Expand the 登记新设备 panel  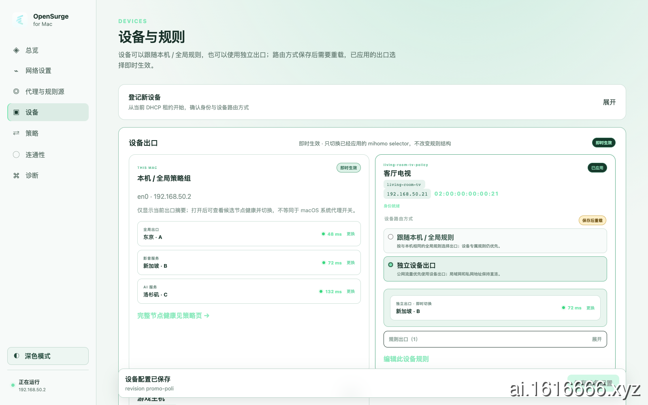(609, 102)
